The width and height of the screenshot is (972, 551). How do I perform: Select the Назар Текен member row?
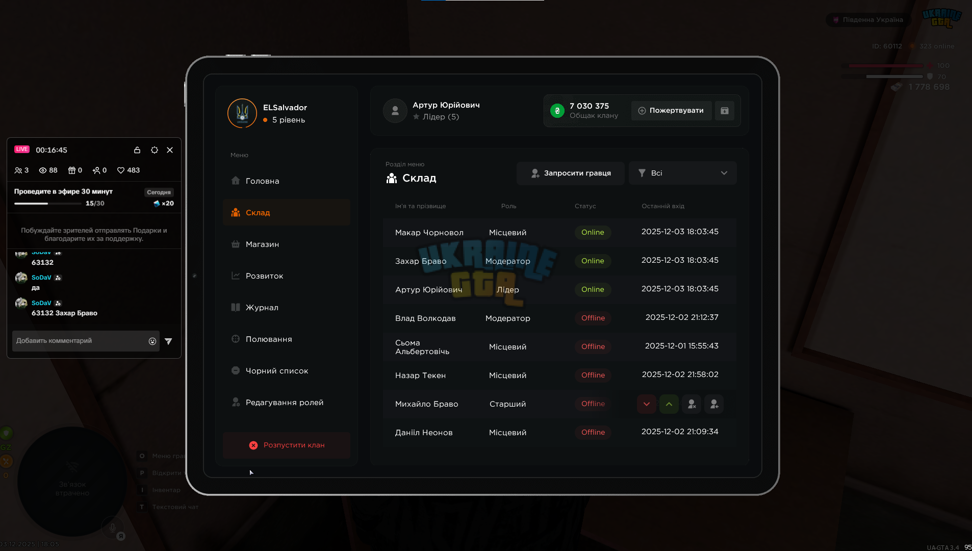coord(559,375)
